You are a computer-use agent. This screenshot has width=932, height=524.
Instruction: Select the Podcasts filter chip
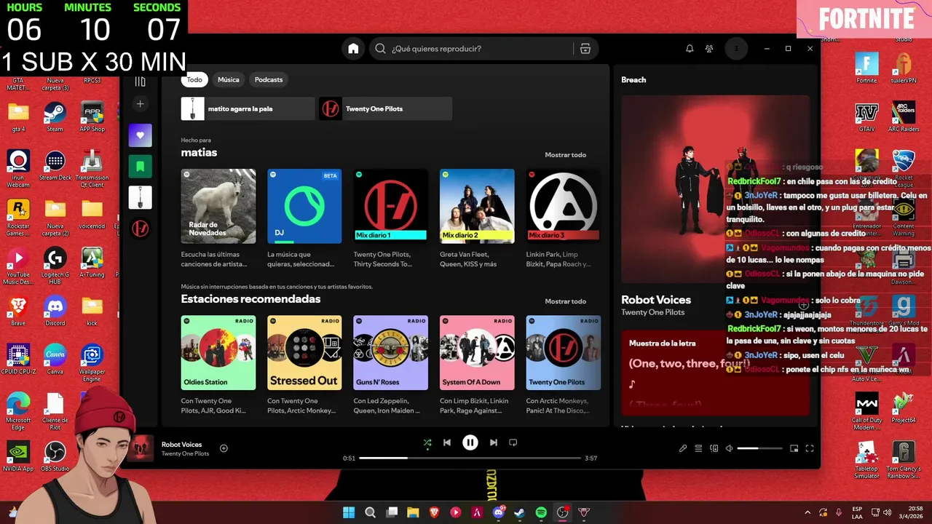pos(269,79)
